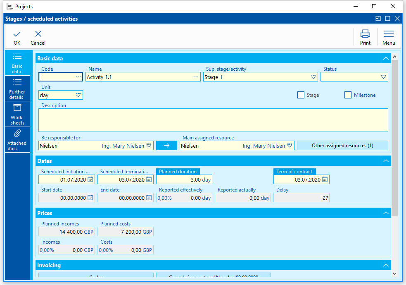Click the Projects window app icon

(10, 7)
